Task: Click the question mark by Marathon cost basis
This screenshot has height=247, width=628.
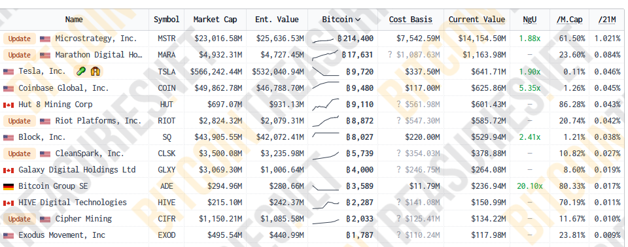Action: coord(390,55)
